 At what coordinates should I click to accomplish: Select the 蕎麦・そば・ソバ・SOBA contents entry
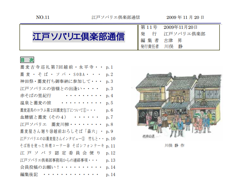[x=66, y=75]
